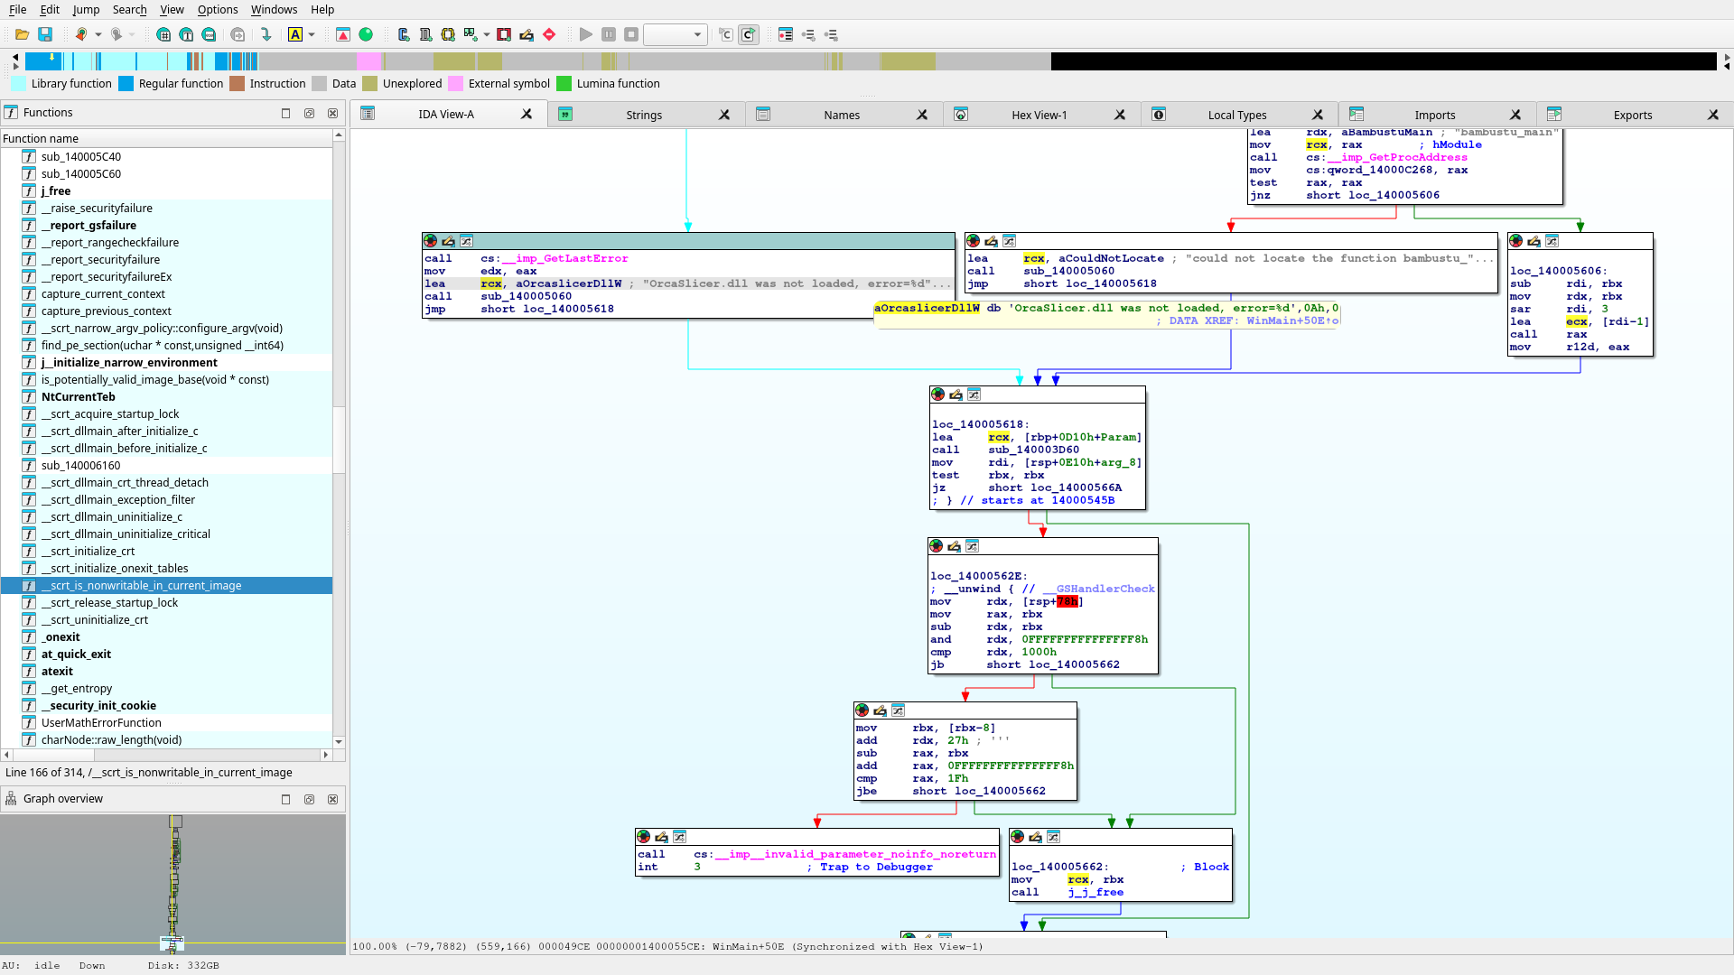Select the _security_init_cookie function entry

[98, 705]
